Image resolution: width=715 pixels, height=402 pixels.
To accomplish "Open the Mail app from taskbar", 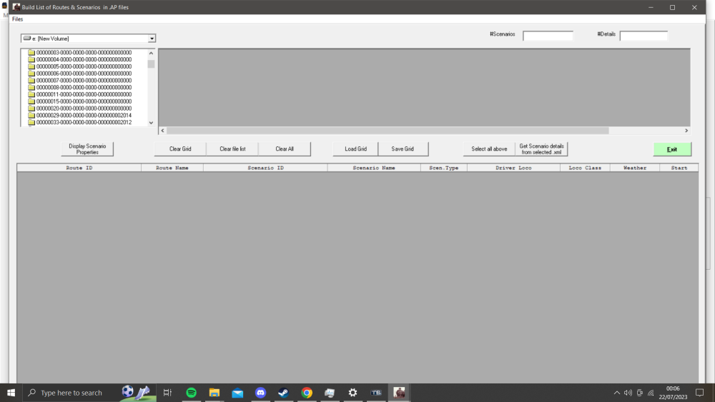I will coord(237,393).
